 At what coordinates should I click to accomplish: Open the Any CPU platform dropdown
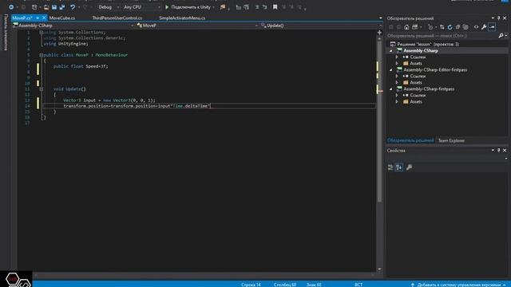coord(141,7)
